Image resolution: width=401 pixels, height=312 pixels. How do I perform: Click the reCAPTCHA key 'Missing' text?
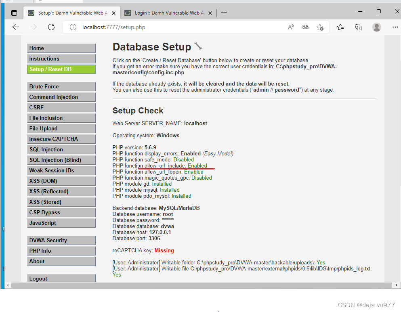click(164, 250)
